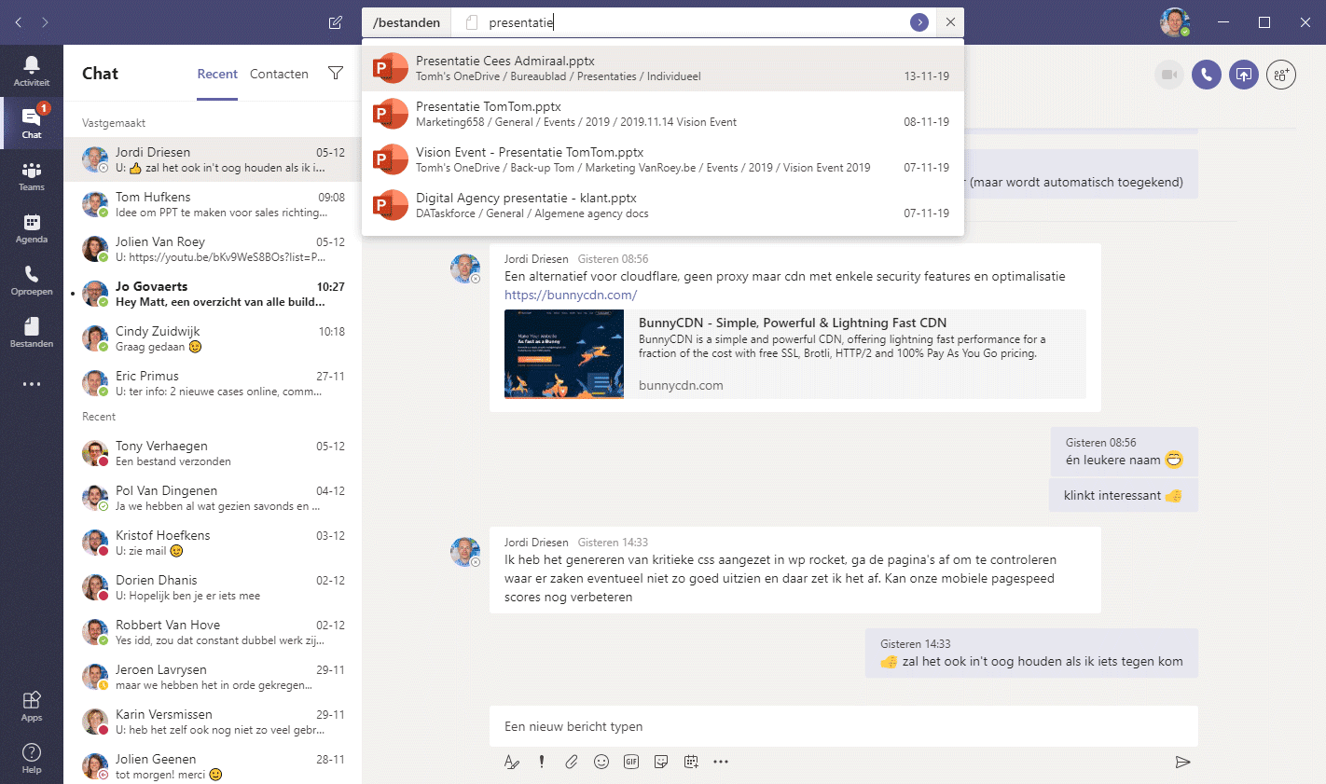Start a new chat with compose icon
This screenshot has height=784, width=1326.
(x=336, y=22)
